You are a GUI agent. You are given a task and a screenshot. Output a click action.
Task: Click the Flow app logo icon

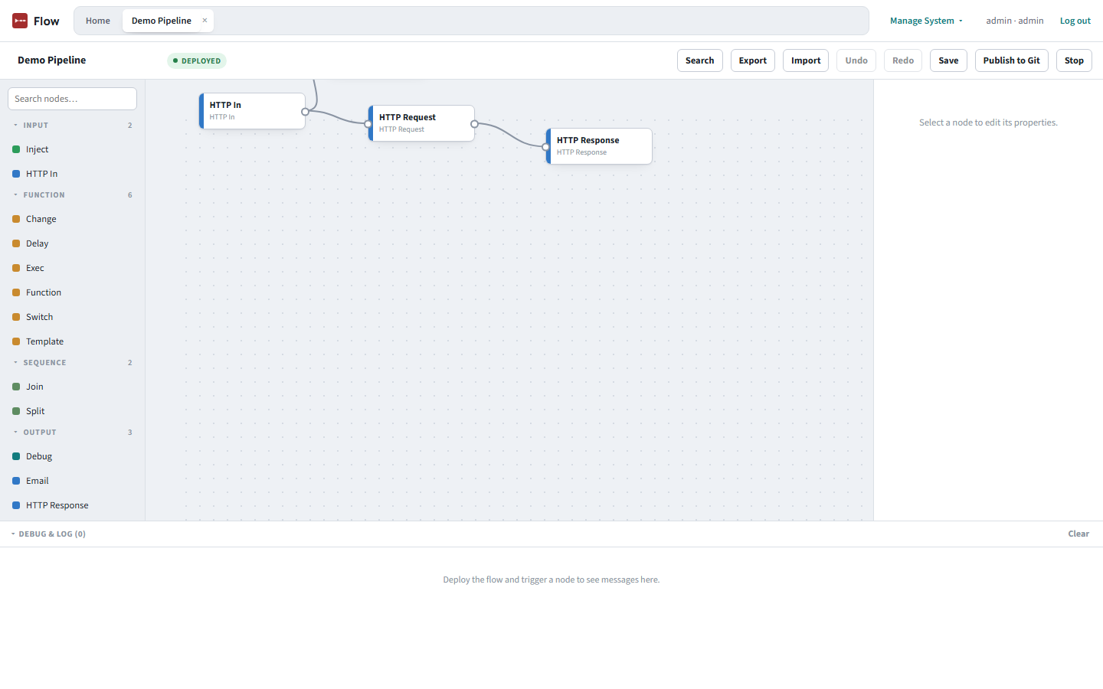(x=20, y=21)
